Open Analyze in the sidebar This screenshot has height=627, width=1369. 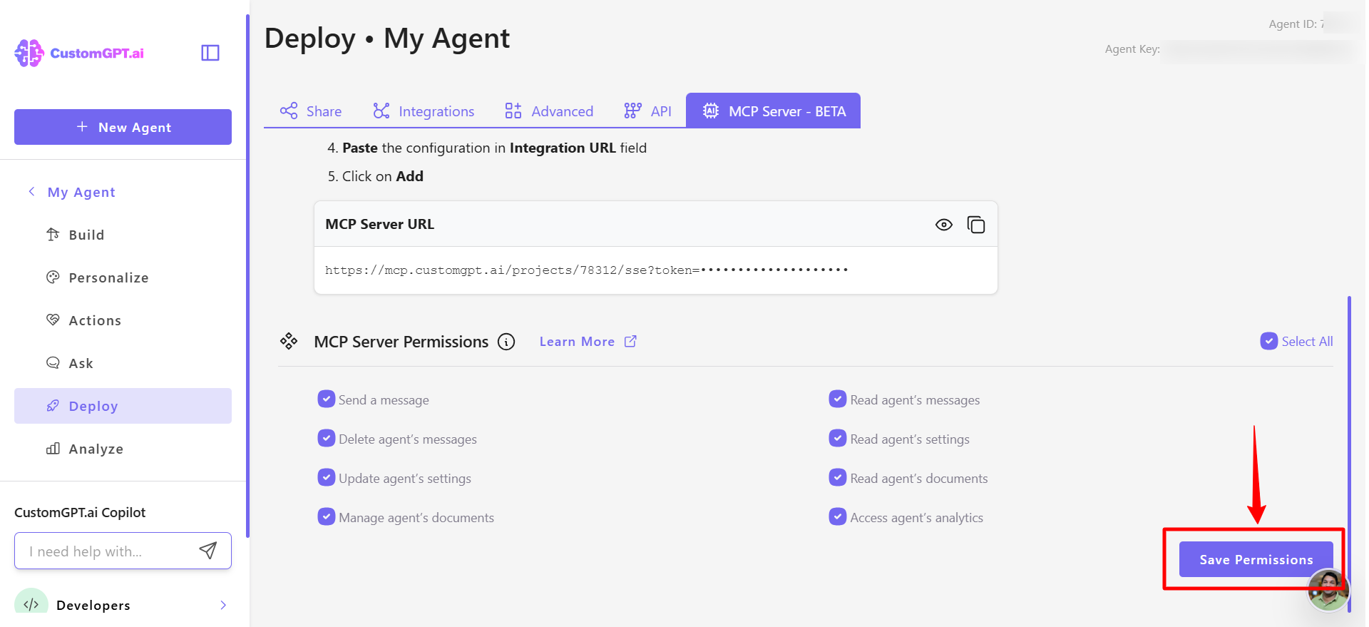point(123,449)
